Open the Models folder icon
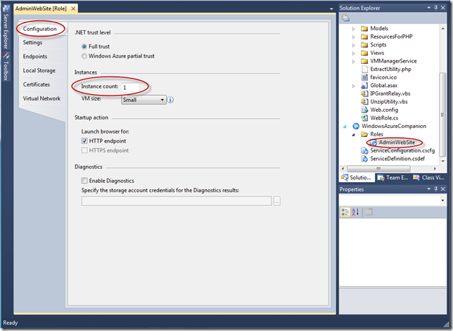 click(364, 28)
